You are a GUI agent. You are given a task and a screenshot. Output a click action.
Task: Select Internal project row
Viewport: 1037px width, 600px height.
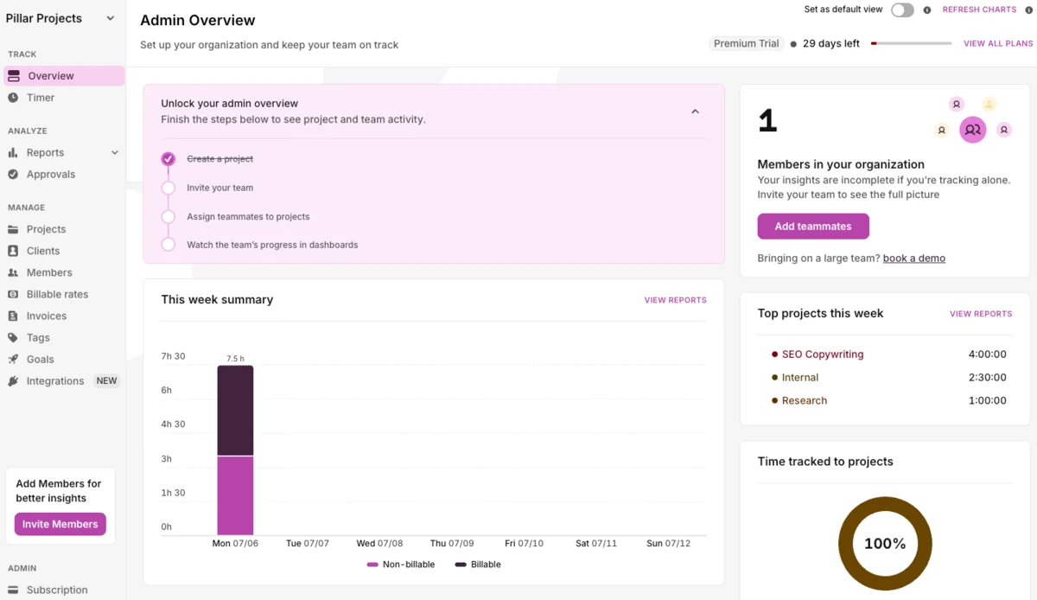[888, 378]
